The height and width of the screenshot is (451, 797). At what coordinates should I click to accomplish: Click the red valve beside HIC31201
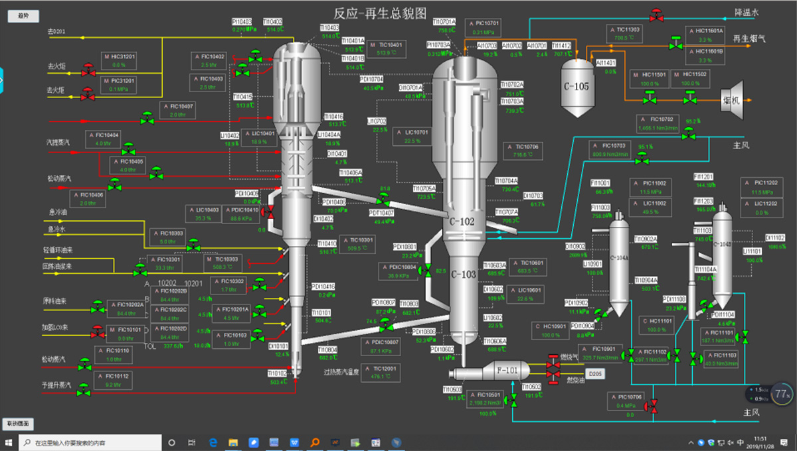pyautogui.click(x=87, y=70)
